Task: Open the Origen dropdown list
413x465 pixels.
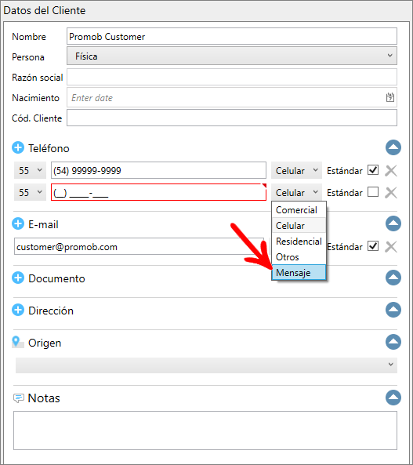Action: pyautogui.click(x=206, y=365)
